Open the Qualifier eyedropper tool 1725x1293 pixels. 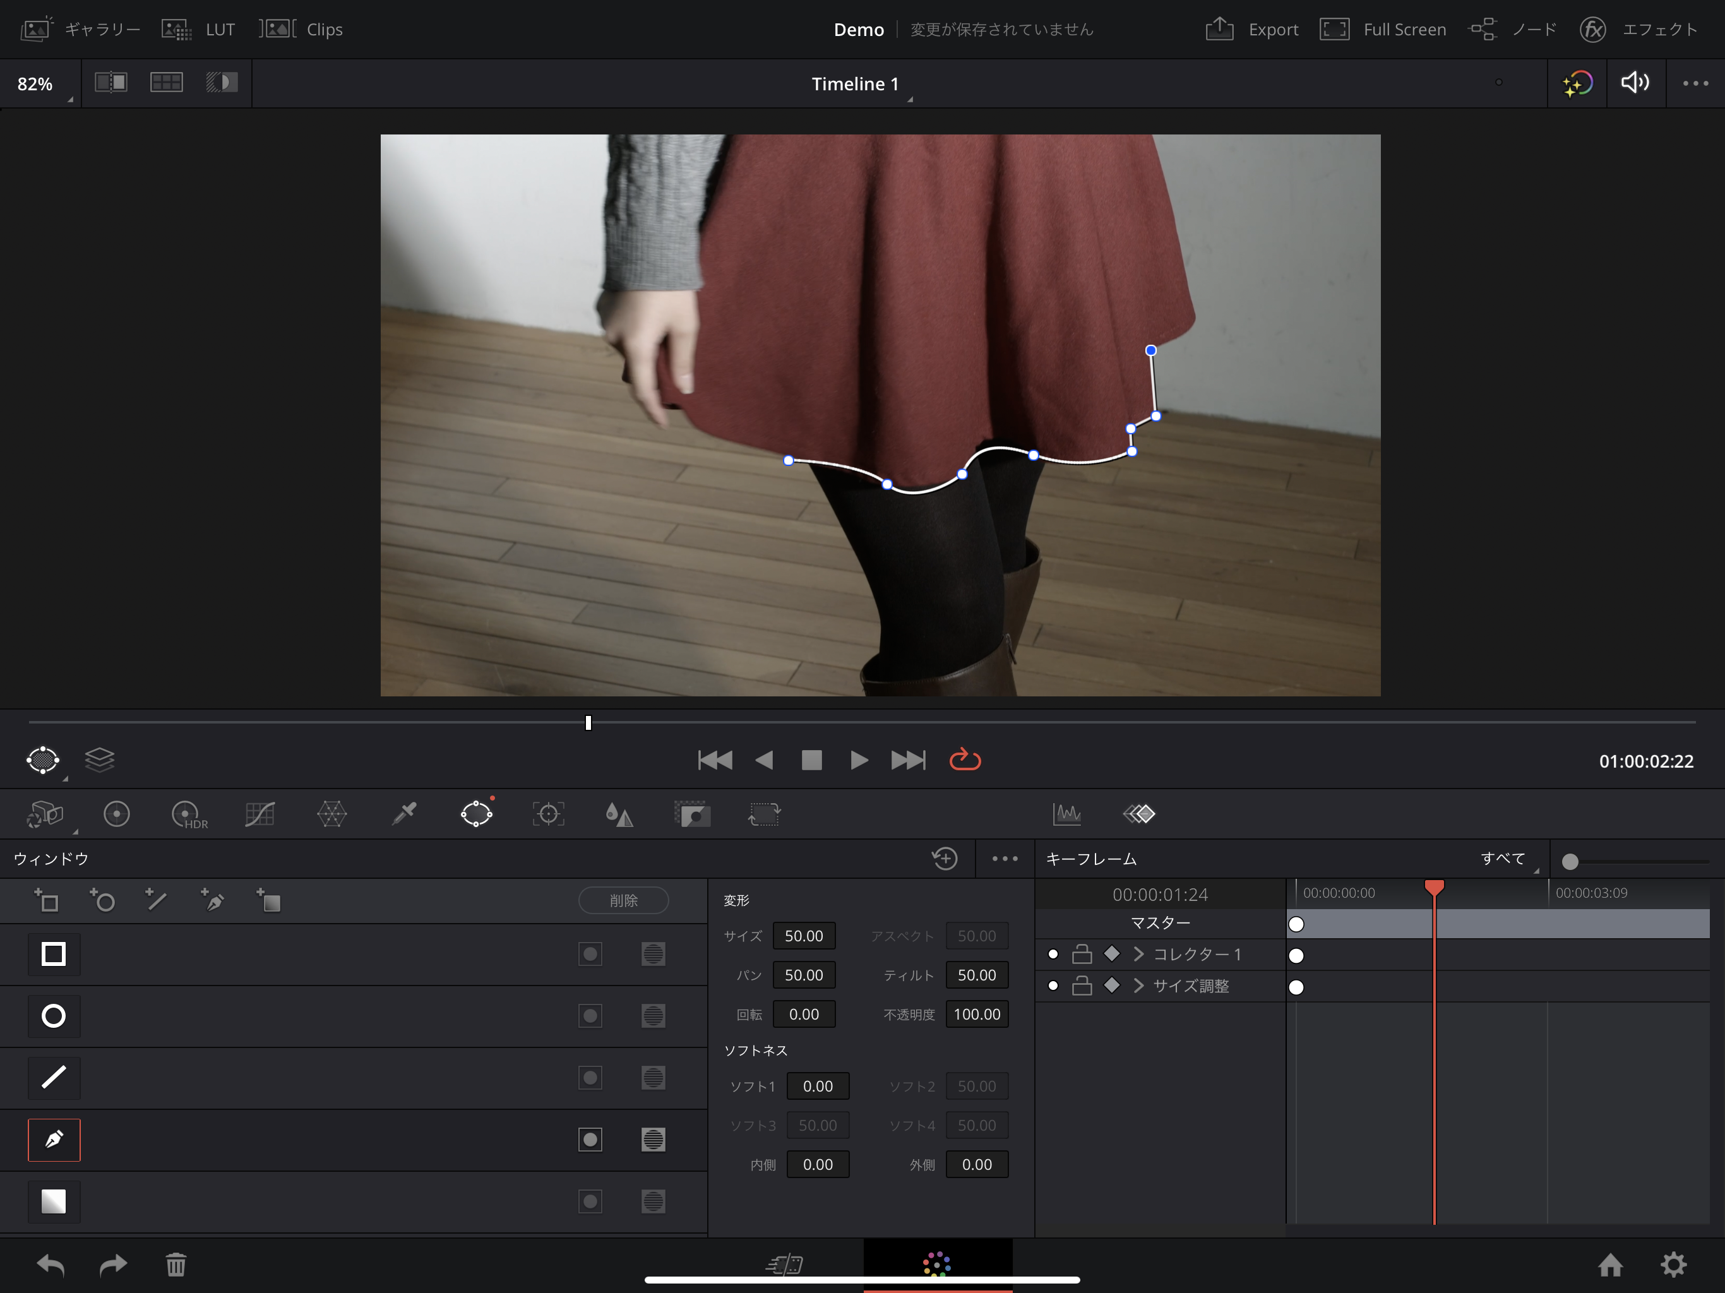pos(404,814)
